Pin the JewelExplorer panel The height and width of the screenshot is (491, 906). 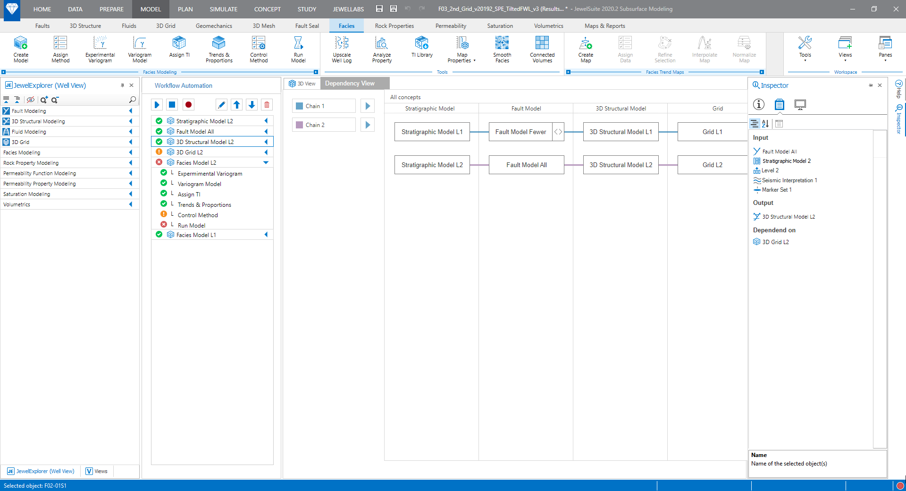pos(122,85)
